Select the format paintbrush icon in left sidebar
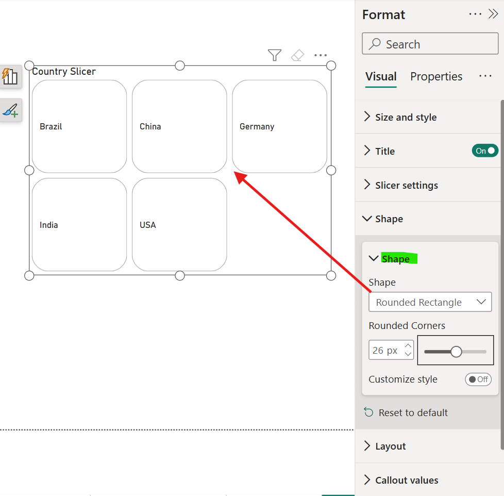This screenshot has width=504, height=496. pos(10,110)
